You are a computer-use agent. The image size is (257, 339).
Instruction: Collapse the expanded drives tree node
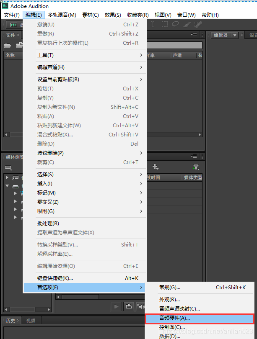tap(7, 186)
